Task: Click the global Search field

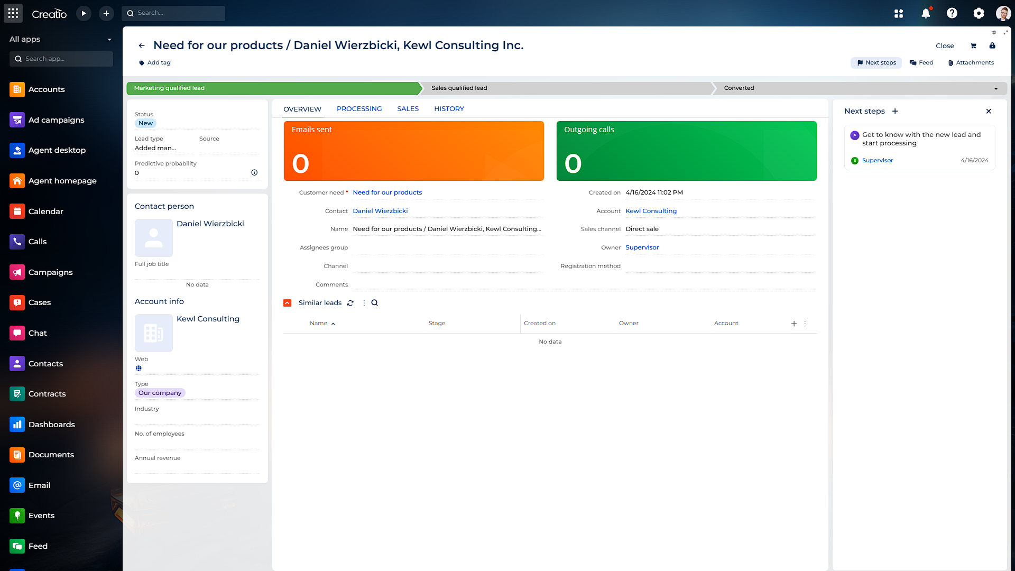Action: pos(173,13)
